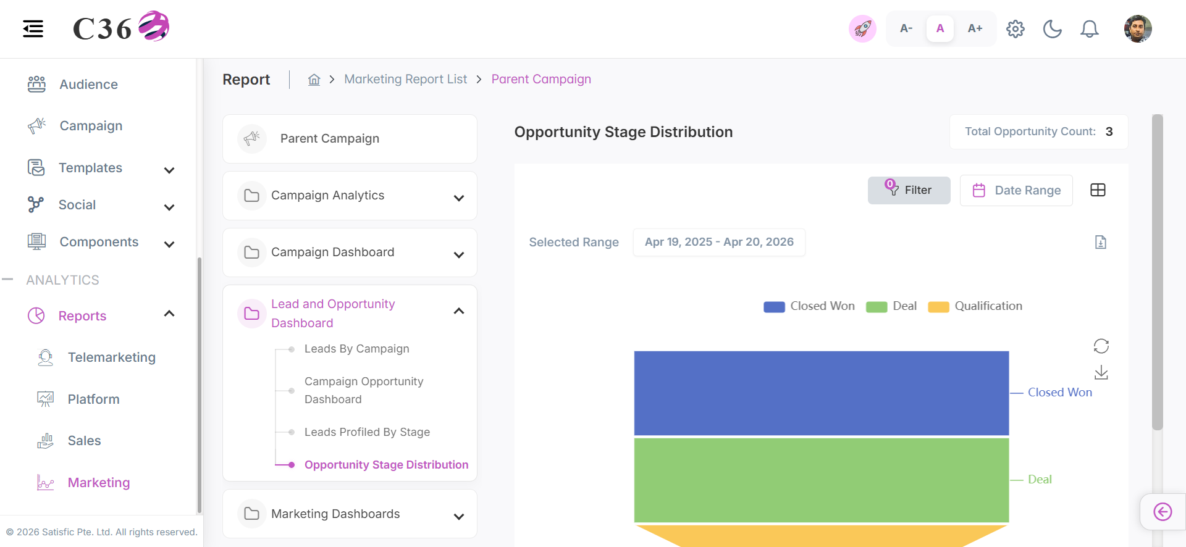Click the Components sidebar icon

tap(36, 241)
